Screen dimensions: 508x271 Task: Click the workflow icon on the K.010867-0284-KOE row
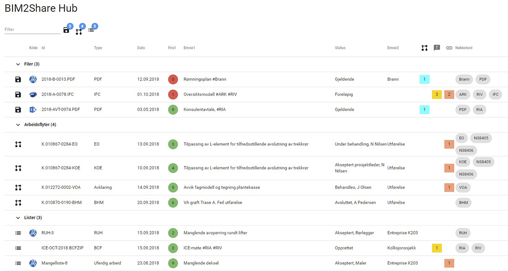click(x=18, y=168)
